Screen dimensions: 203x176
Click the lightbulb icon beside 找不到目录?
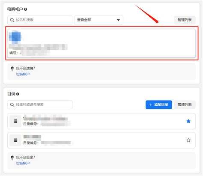pyautogui.click(x=12, y=158)
